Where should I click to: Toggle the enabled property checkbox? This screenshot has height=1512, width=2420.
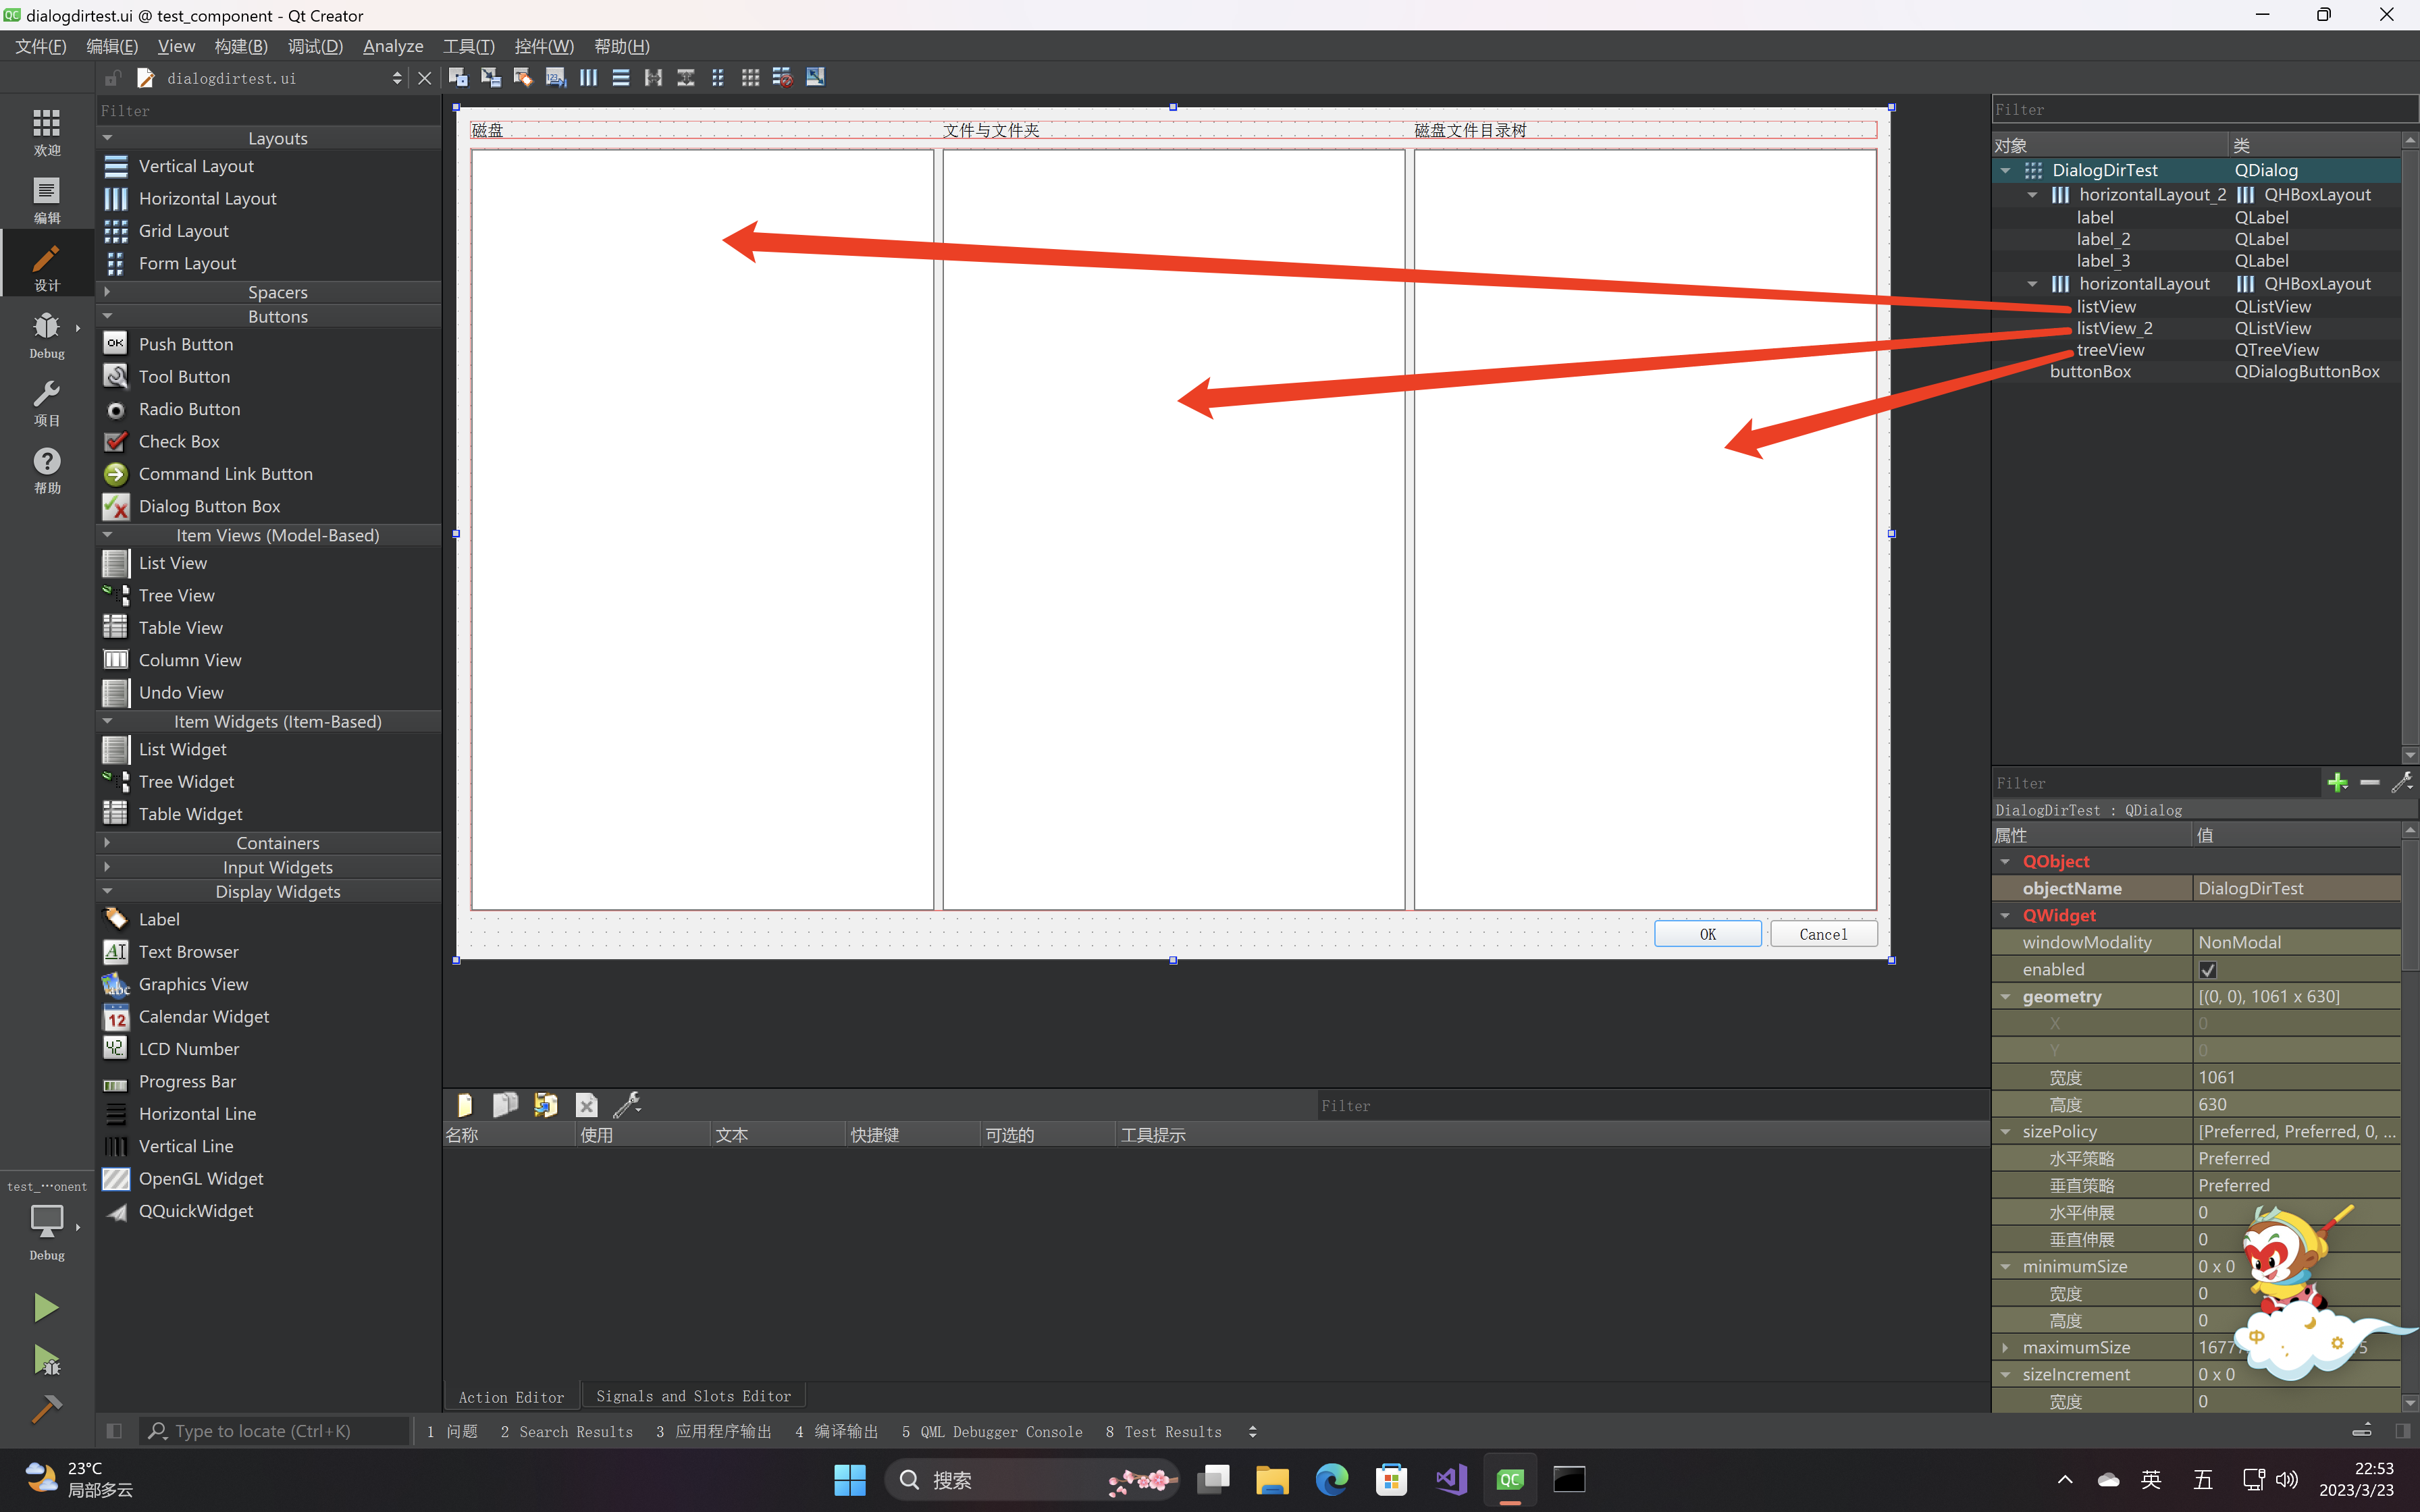pos(2208,970)
